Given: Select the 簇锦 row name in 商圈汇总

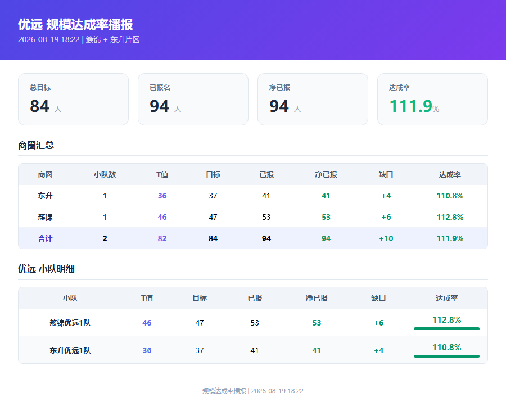Looking at the screenshot, I should [45, 217].
